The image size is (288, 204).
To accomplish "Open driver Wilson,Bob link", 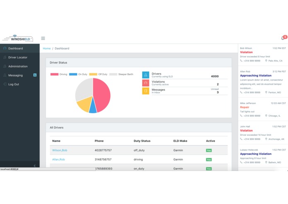I will (60, 150).
